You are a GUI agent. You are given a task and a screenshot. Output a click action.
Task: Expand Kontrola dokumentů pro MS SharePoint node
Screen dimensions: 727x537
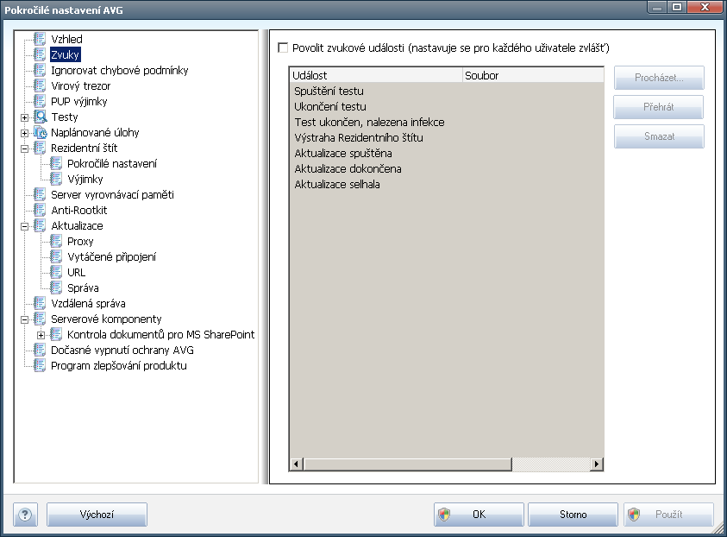41,335
